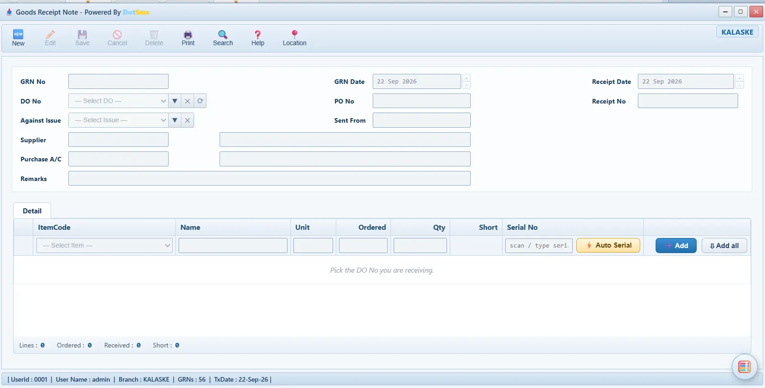Increase Receipt Date with up stepper
The width and height of the screenshot is (765, 388).
coord(739,78)
